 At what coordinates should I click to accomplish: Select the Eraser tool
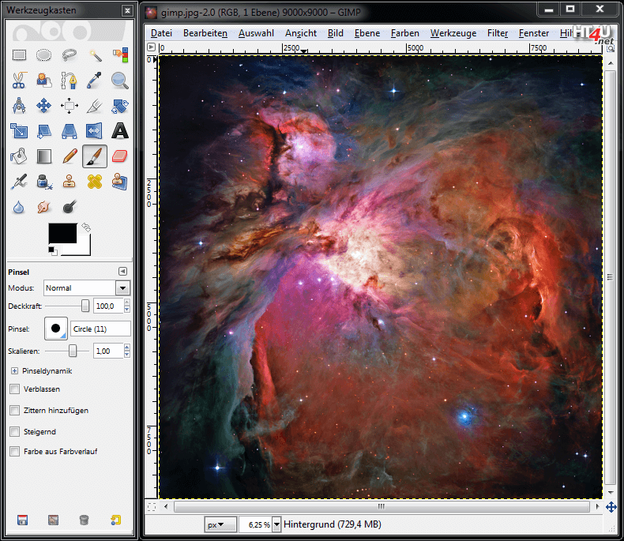(120, 156)
